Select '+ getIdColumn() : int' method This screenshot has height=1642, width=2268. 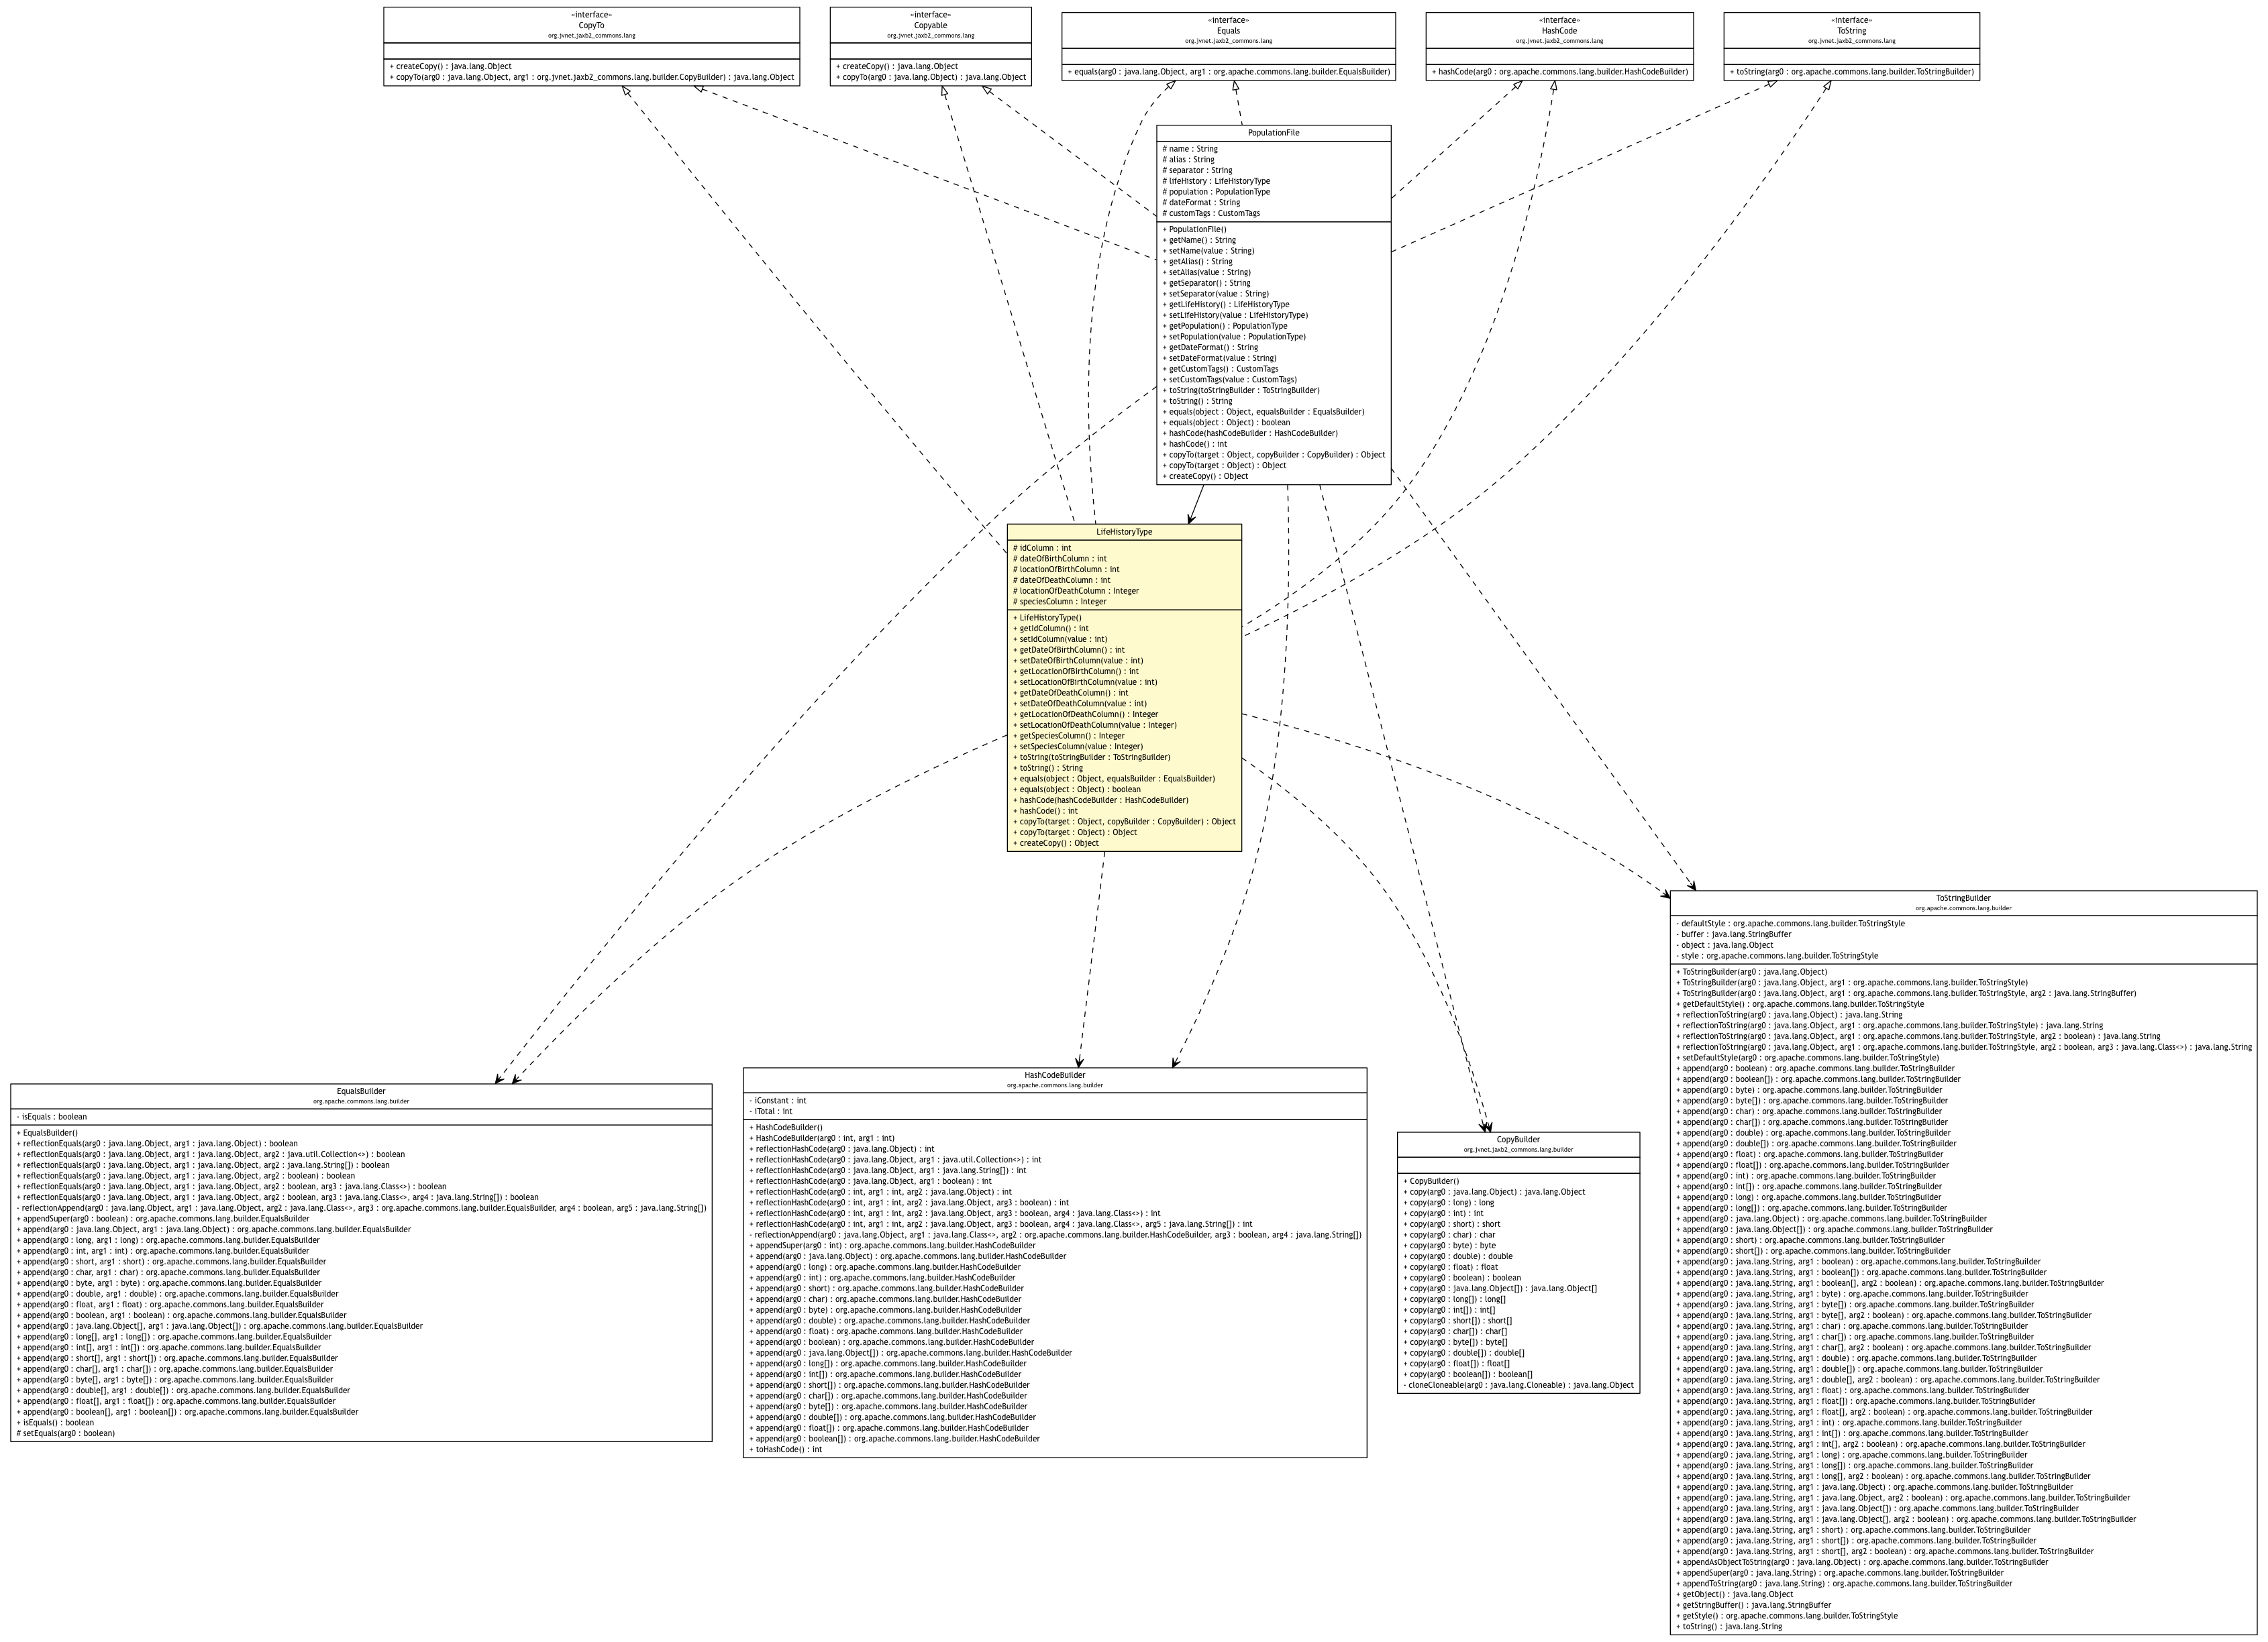click(1050, 628)
